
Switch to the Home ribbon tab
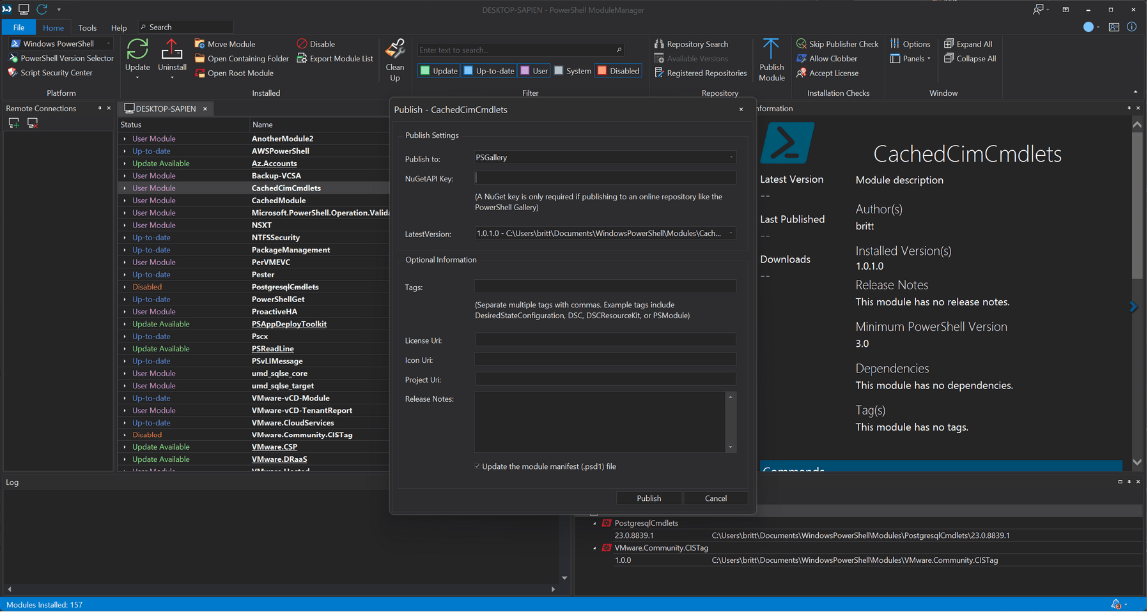point(53,27)
